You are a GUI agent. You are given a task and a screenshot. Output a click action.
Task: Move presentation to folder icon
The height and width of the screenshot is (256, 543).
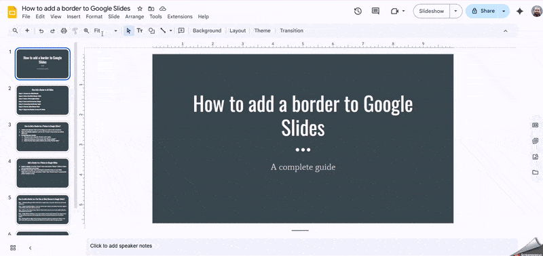coord(151,9)
